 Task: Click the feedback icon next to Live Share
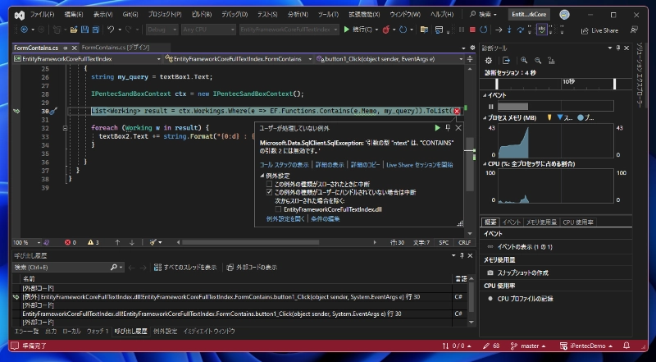point(634,30)
